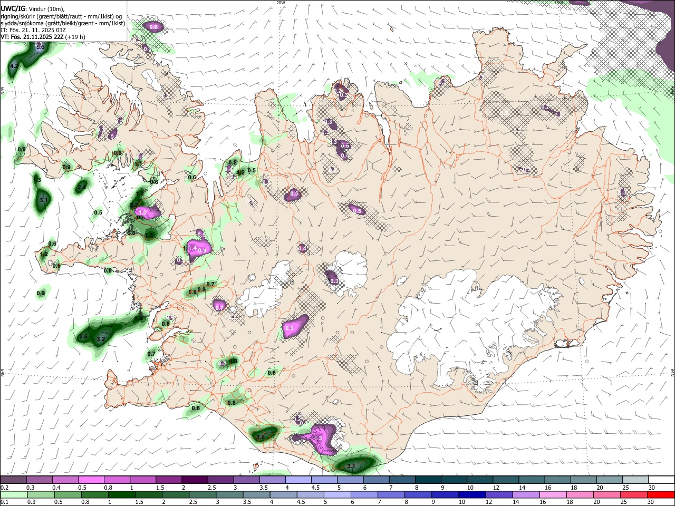Click the '4.2' rain value on the map
The width and height of the screenshot is (675, 506).
[x=14, y=66]
